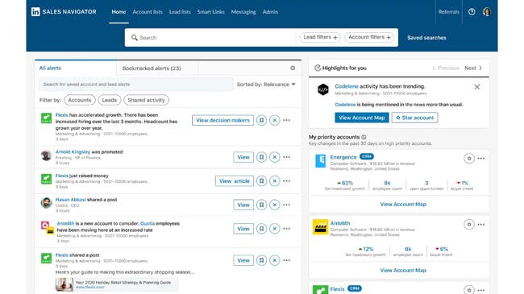This screenshot has height=294, width=524.
Task: Open more options for Antelith priority account
Action: click(481, 225)
